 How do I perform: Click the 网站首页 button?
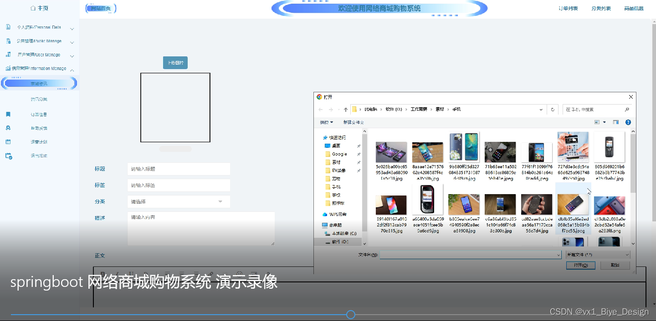(x=101, y=8)
